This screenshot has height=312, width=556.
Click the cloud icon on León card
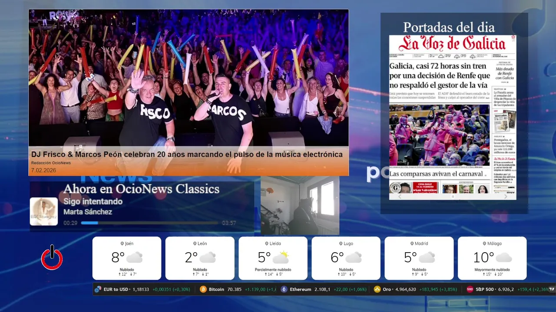tap(208, 257)
